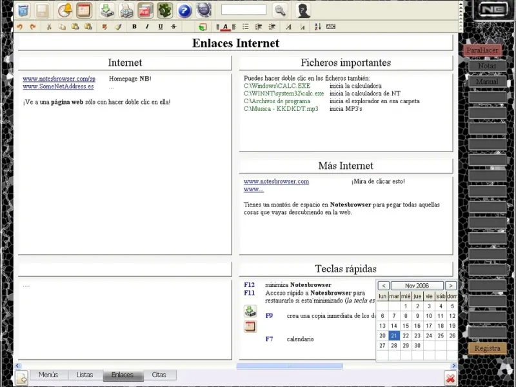
Task: Open the Nov 2006 month selector
Action: (x=417, y=286)
